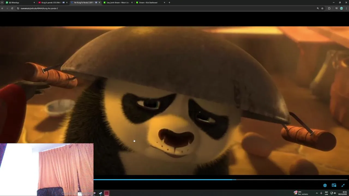Show hidden system tray icons
The width and height of the screenshot is (349, 196).
coord(317,193)
